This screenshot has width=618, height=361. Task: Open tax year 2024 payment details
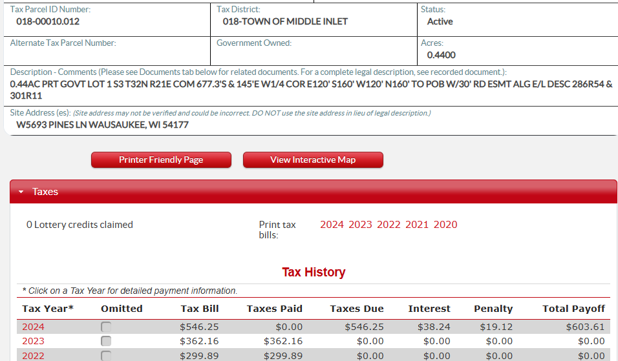point(34,327)
